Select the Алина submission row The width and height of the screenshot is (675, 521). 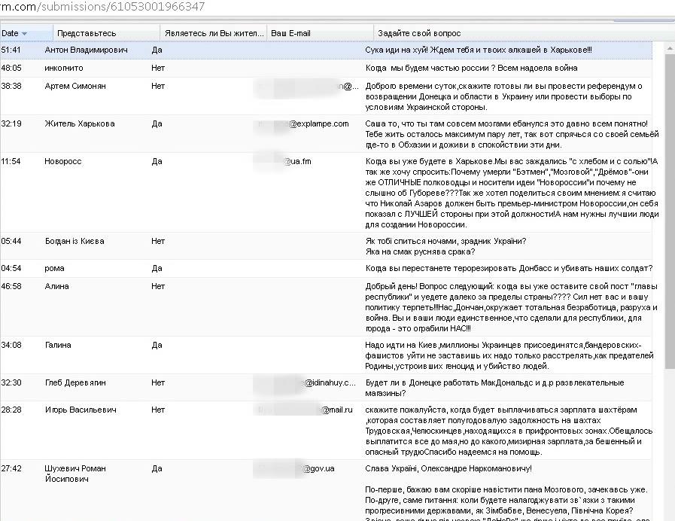[327, 307]
